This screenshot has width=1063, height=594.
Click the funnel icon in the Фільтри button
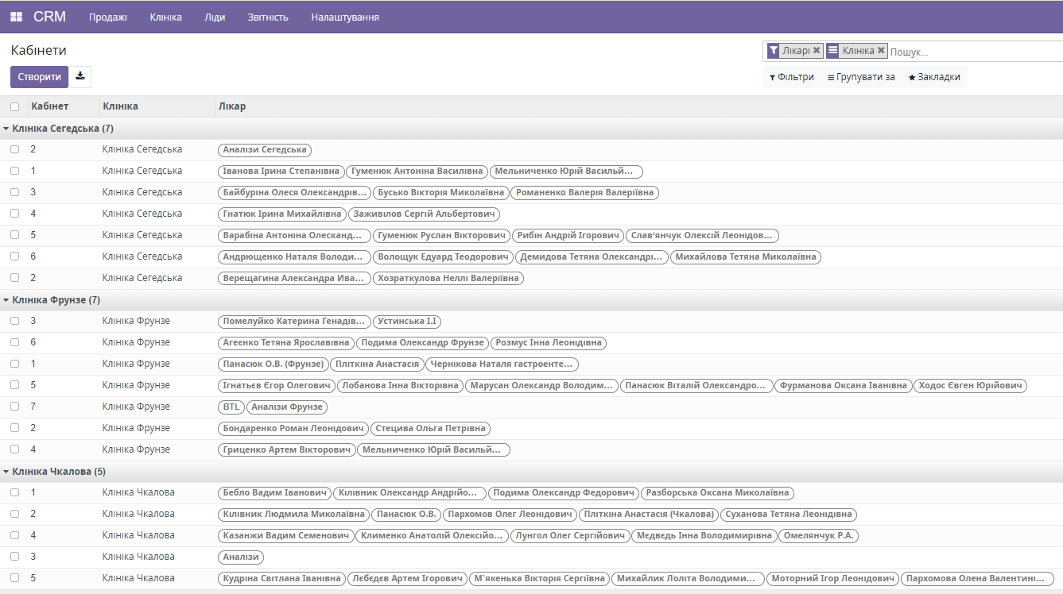pyautogui.click(x=772, y=76)
